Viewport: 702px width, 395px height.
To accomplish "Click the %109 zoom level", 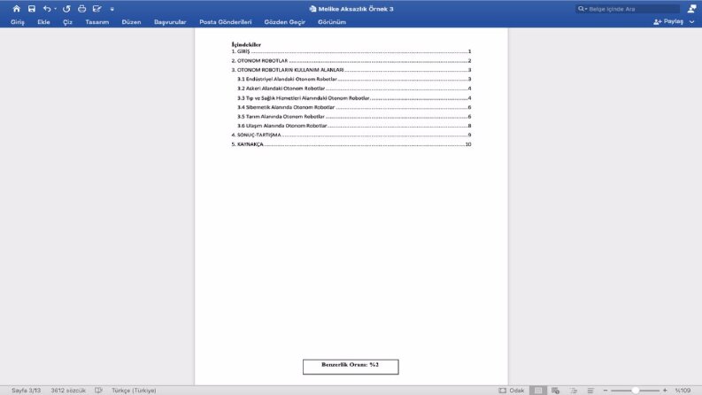I will point(683,391).
